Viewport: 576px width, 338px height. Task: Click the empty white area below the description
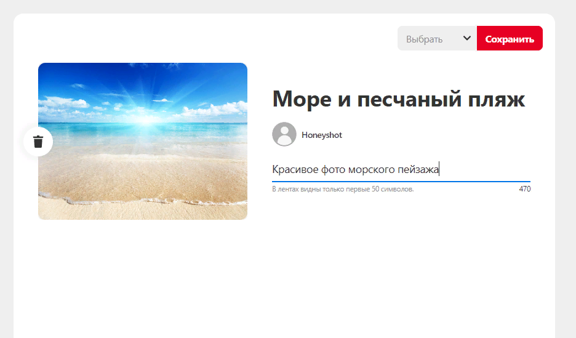400,265
